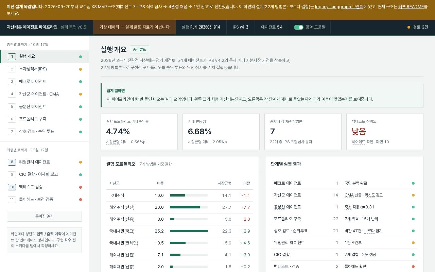Click the 순위 투표 term in description
The width and height of the screenshot is (435, 272).
click(x=174, y=67)
